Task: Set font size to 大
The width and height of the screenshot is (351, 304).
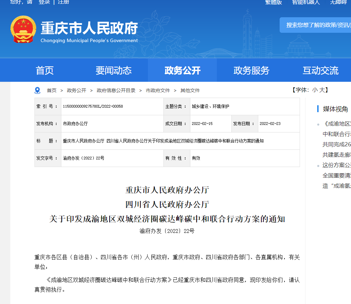Action: (322, 90)
